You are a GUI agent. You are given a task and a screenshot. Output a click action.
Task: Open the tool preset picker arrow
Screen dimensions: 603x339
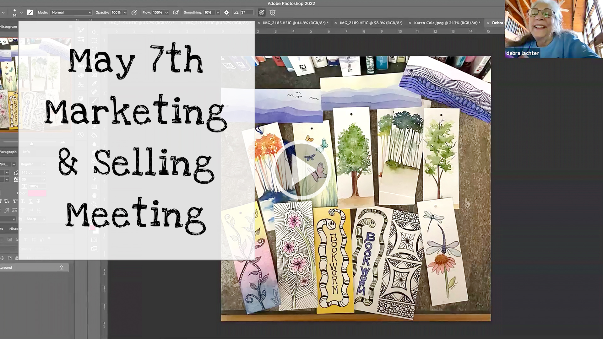(x=3, y=13)
